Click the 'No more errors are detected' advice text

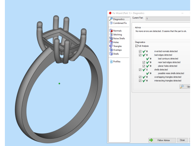[161, 31]
